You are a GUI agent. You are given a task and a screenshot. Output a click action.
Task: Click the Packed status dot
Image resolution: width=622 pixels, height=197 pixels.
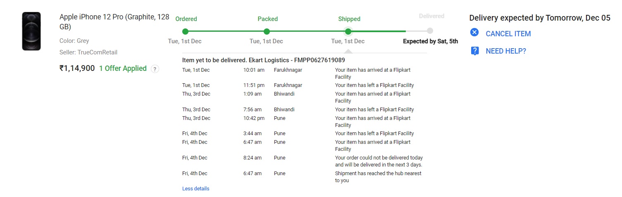pyautogui.click(x=267, y=31)
